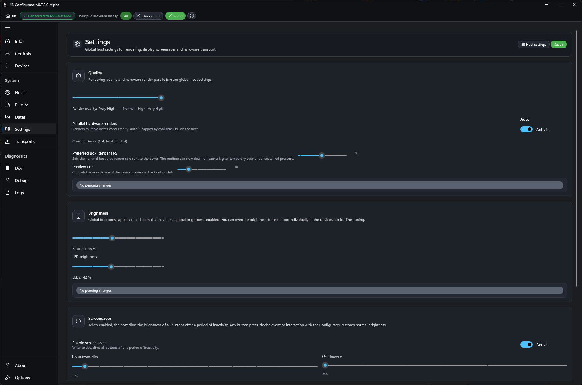
Task: Click the Timeout clock icon
Action: (324, 357)
